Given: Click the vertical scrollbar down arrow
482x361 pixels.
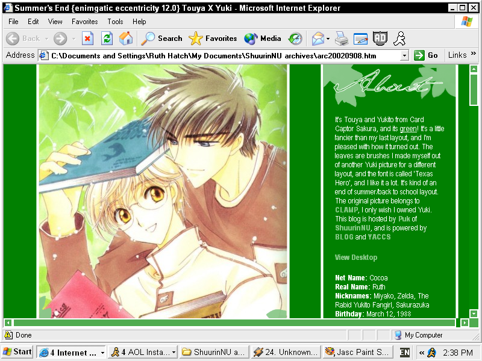Looking at the screenshot, I should click(474, 313).
